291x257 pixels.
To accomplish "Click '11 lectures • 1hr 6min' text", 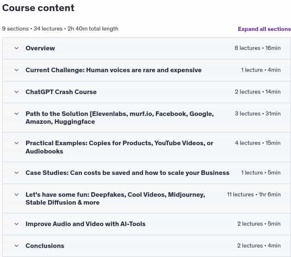I will (x=253, y=195).
